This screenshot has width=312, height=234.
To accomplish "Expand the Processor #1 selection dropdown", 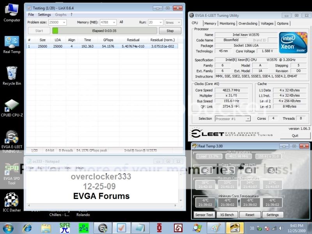I will pos(248,119).
